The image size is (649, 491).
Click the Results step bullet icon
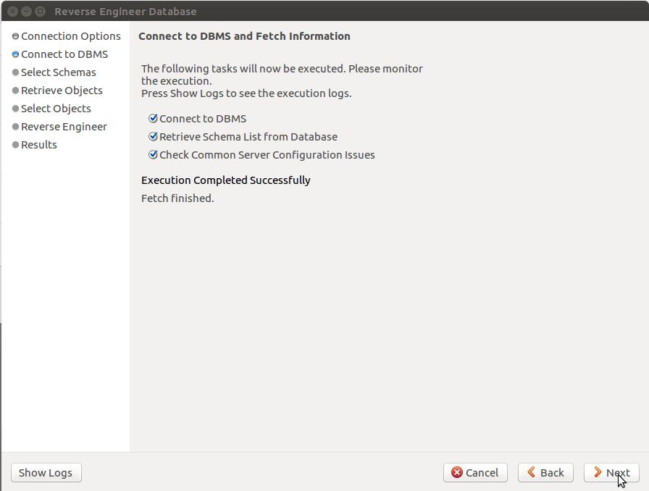pos(15,145)
